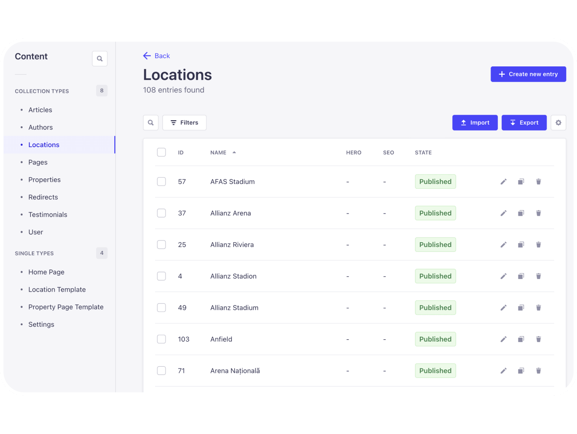Click pencil icon for Anfield row
The width and height of the screenshot is (577, 434).
click(503, 339)
